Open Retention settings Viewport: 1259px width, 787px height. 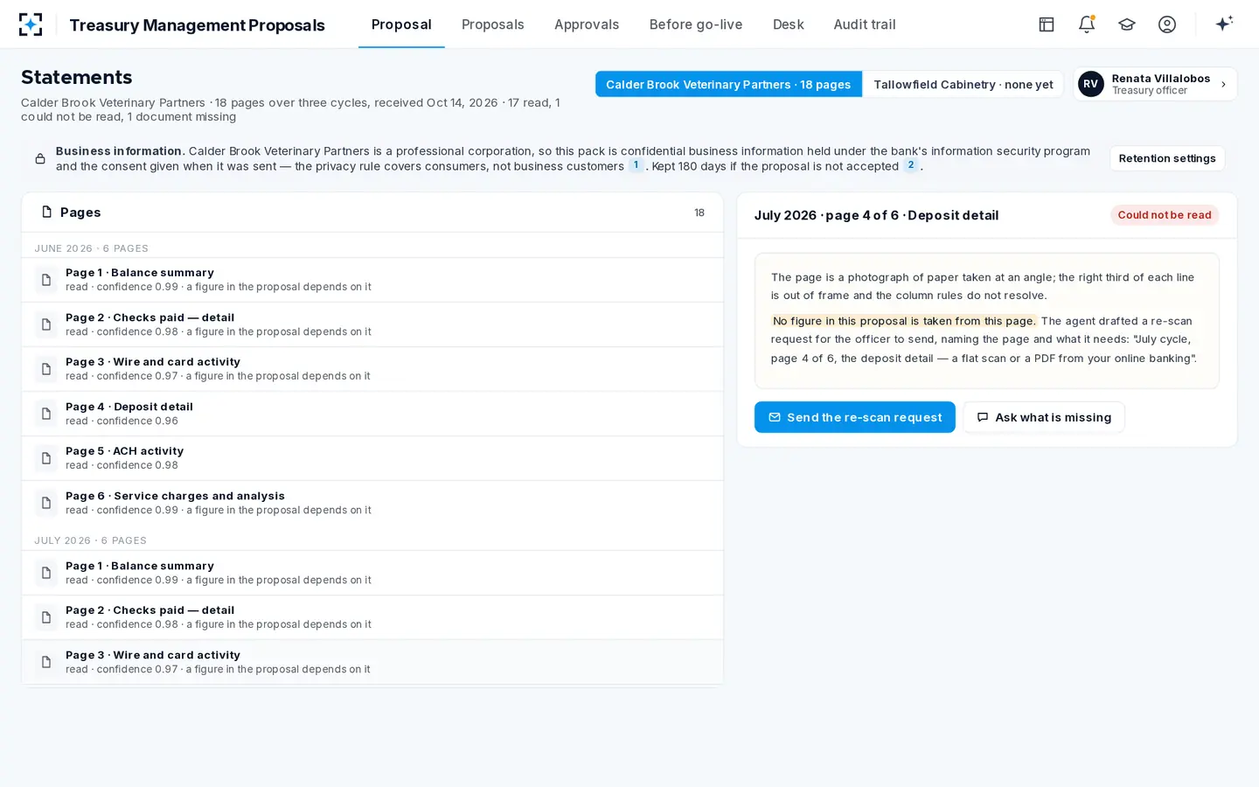coord(1167,158)
